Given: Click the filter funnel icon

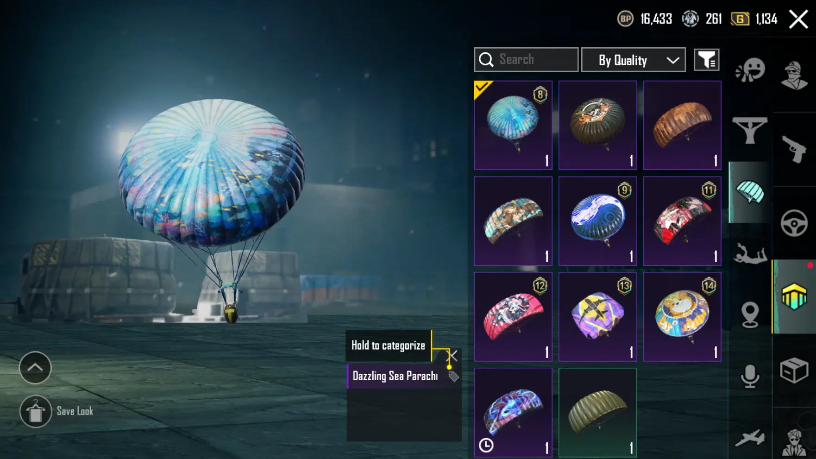Looking at the screenshot, I should coord(707,60).
